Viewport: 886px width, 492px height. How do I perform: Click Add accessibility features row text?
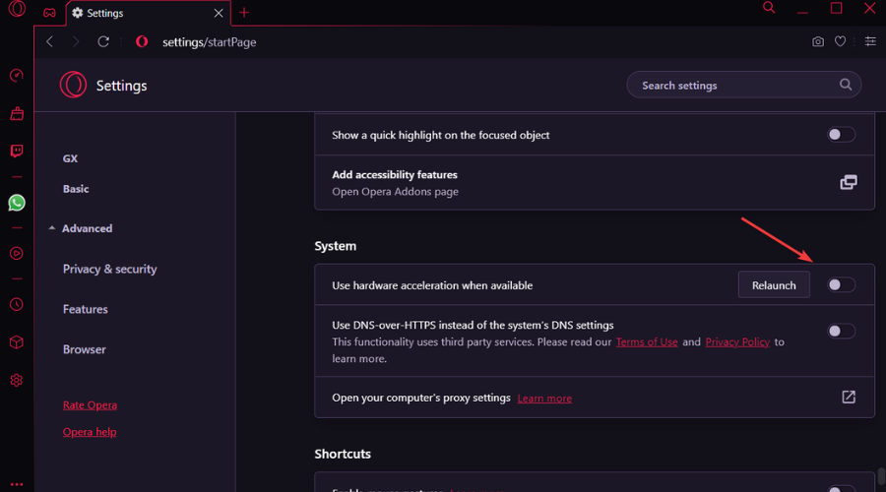[x=395, y=174]
